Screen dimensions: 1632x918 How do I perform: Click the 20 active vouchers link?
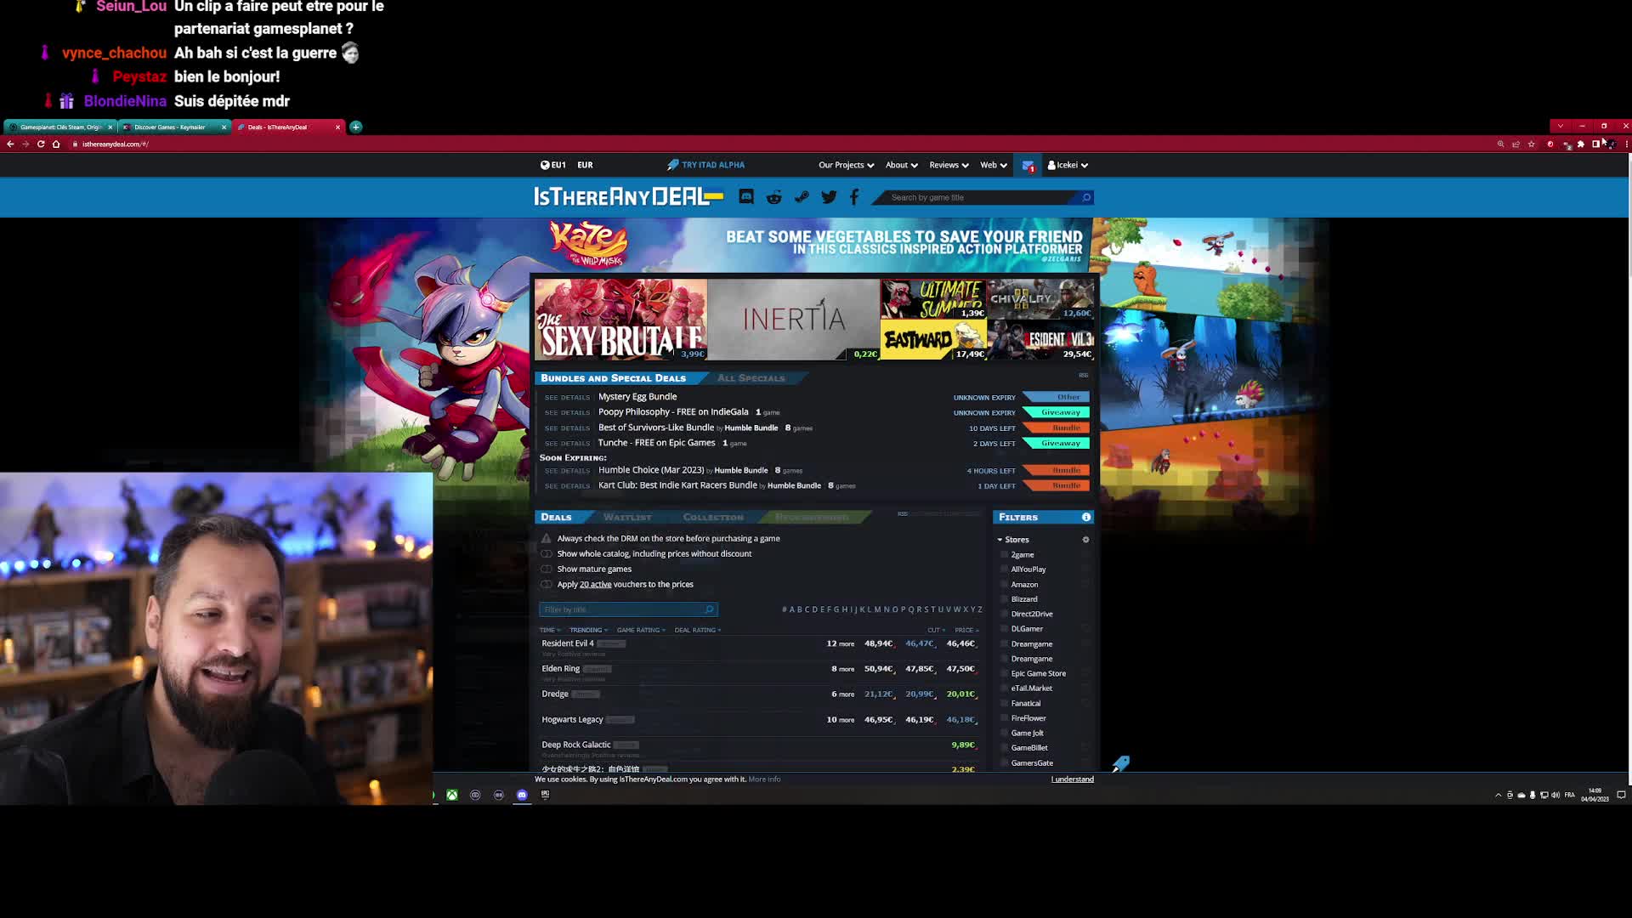(x=595, y=584)
